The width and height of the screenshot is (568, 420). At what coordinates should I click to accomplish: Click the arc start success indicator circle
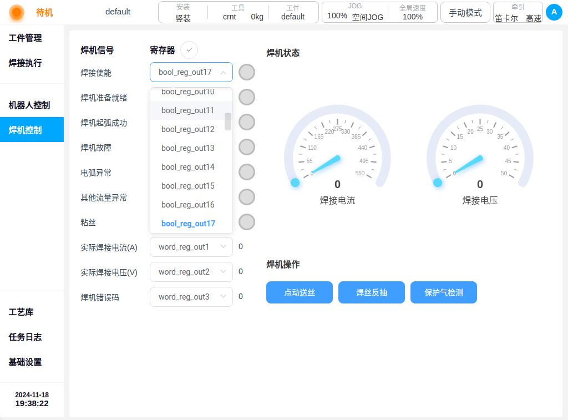[247, 122]
